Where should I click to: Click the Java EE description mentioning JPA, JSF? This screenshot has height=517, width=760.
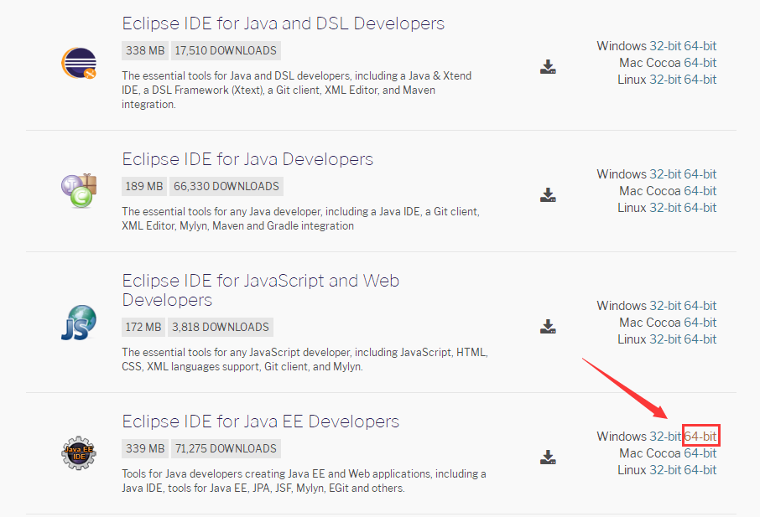click(x=304, y=481)
